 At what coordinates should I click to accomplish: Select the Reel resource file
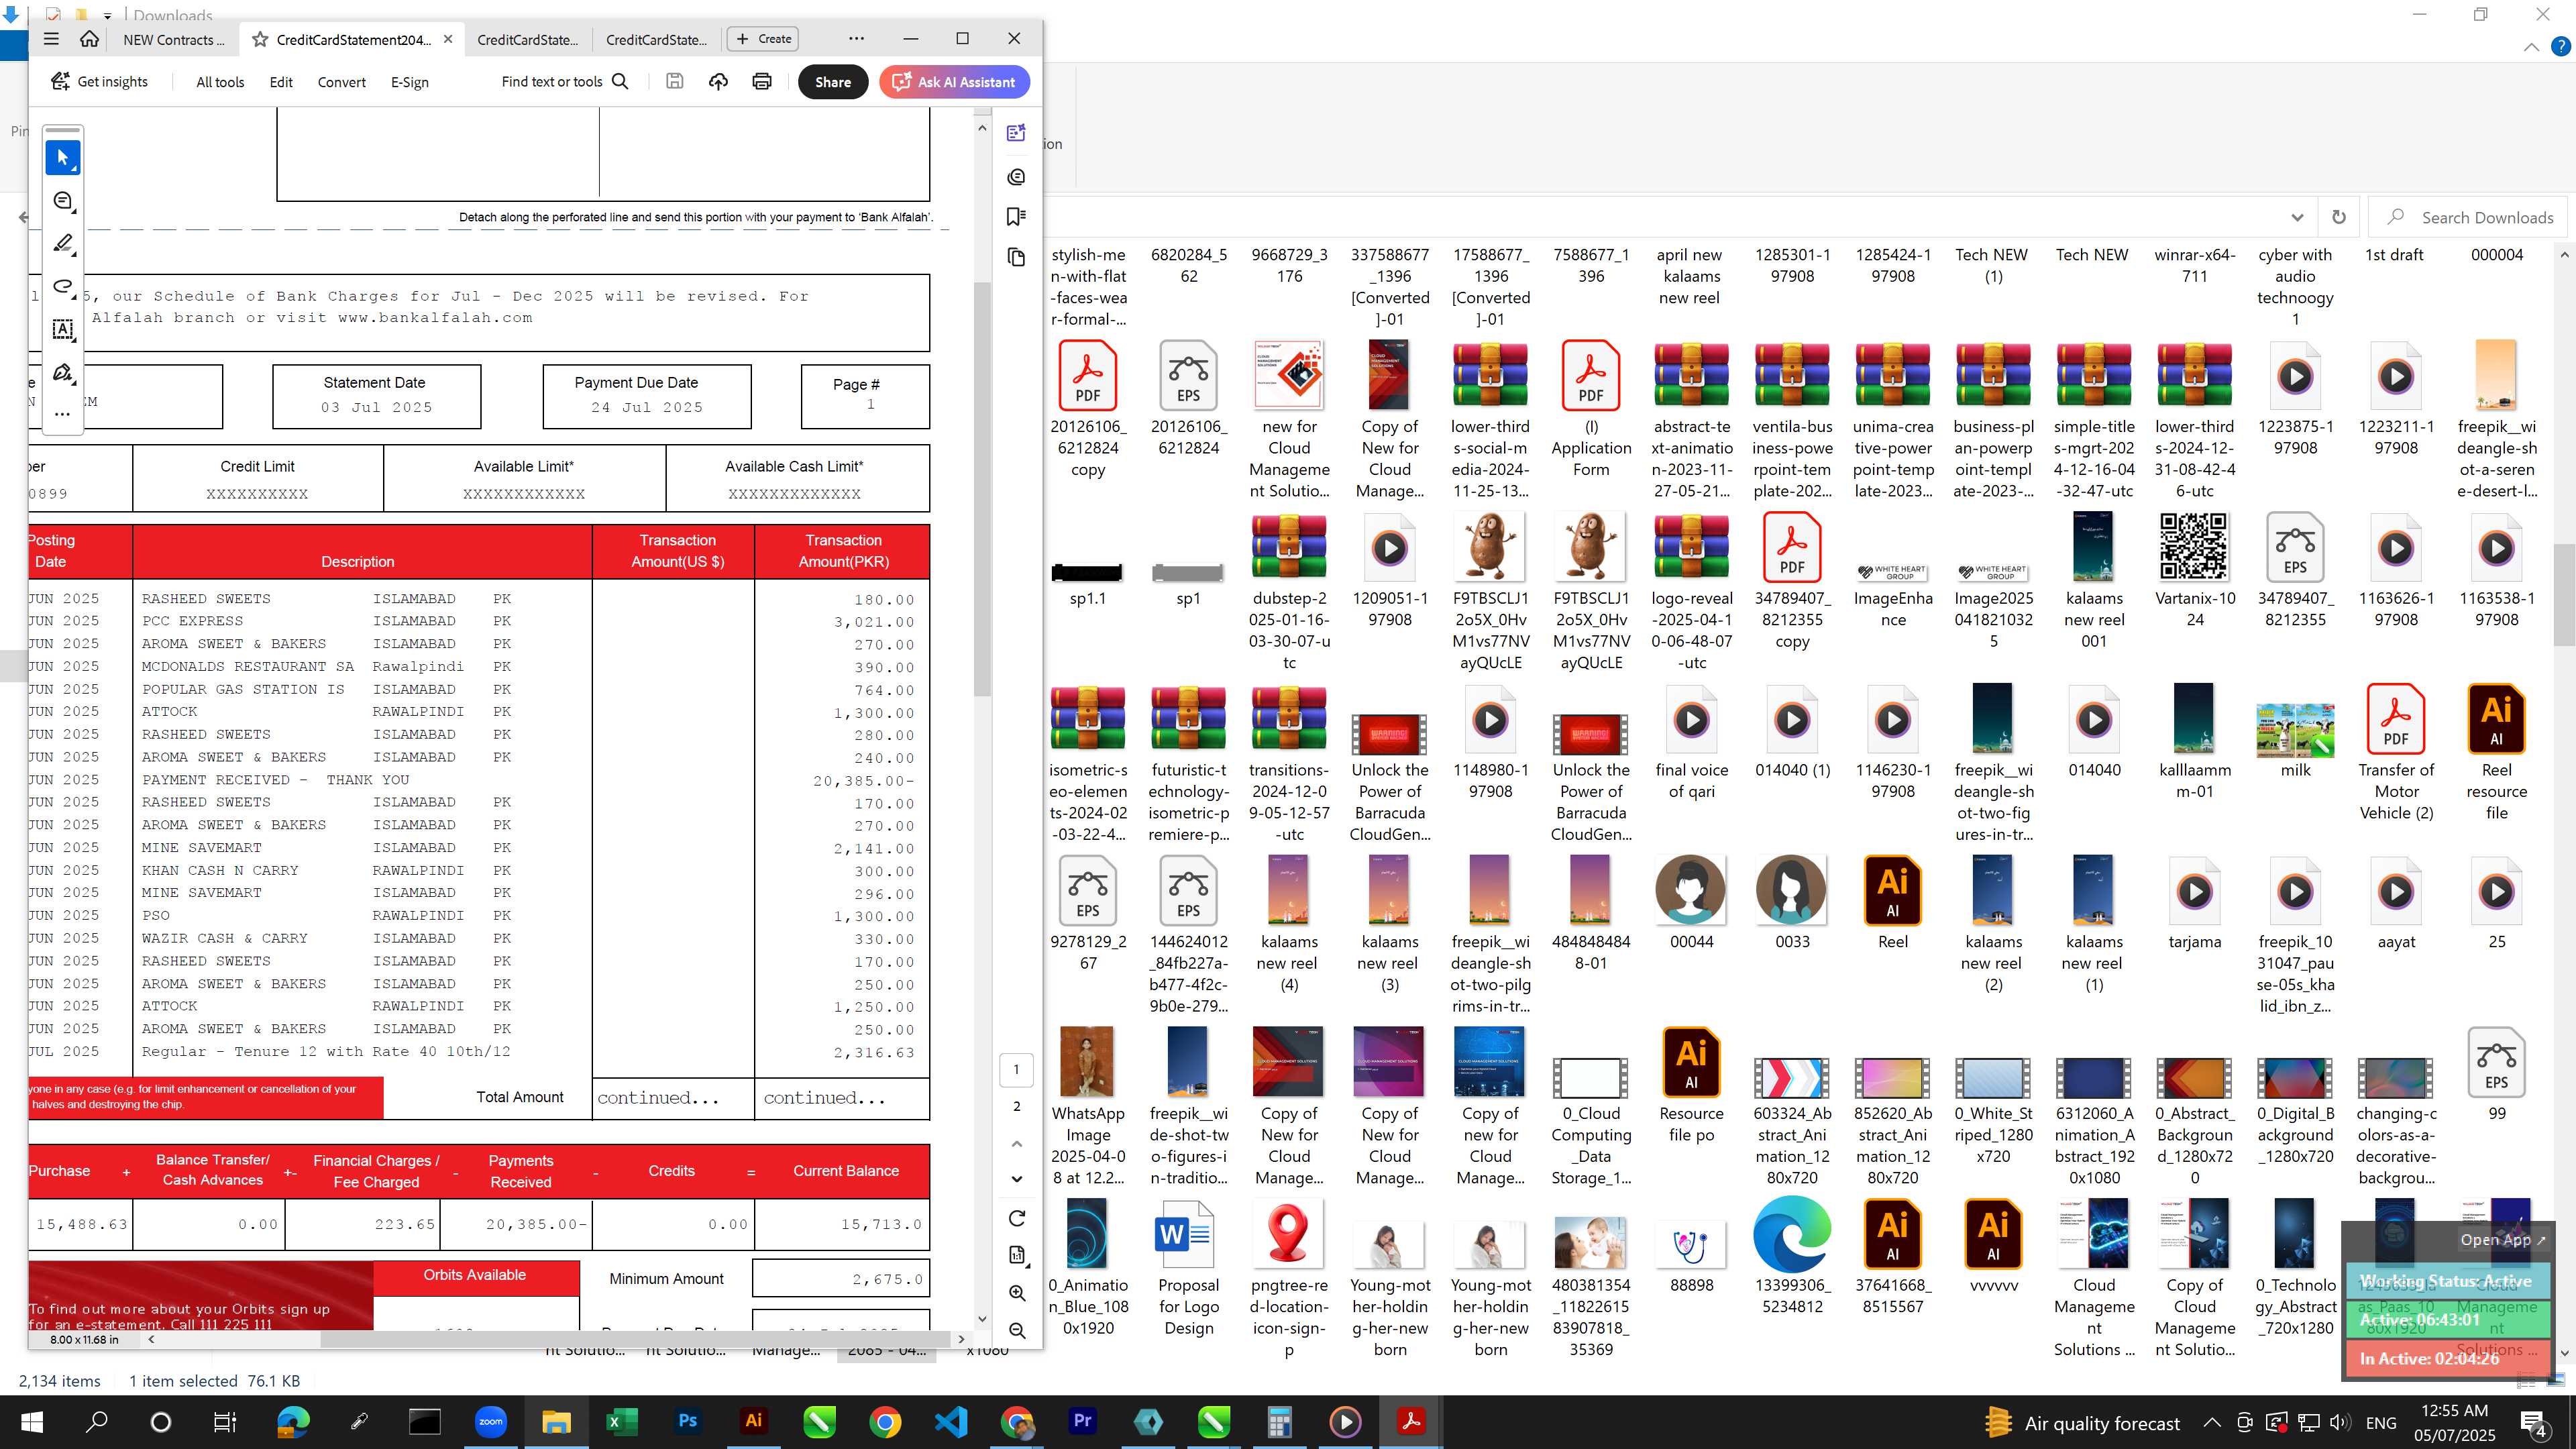point(2497,753)
